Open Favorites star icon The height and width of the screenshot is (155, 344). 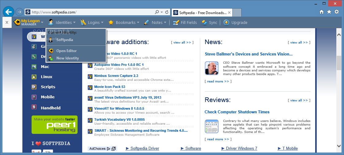(x=329, y=12)
